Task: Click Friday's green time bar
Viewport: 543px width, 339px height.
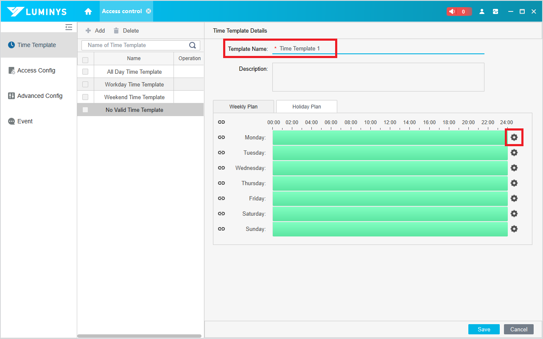Action: [x=390, y=198]
